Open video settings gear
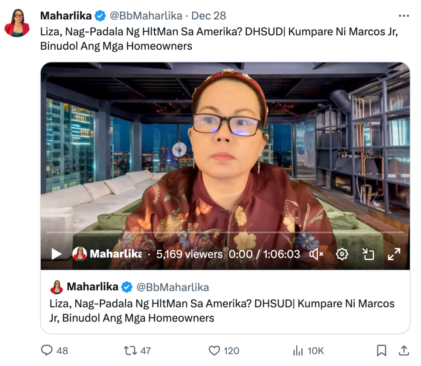This screenshot has width=421, height=366. pyautogui.click(x=342, y=254)
